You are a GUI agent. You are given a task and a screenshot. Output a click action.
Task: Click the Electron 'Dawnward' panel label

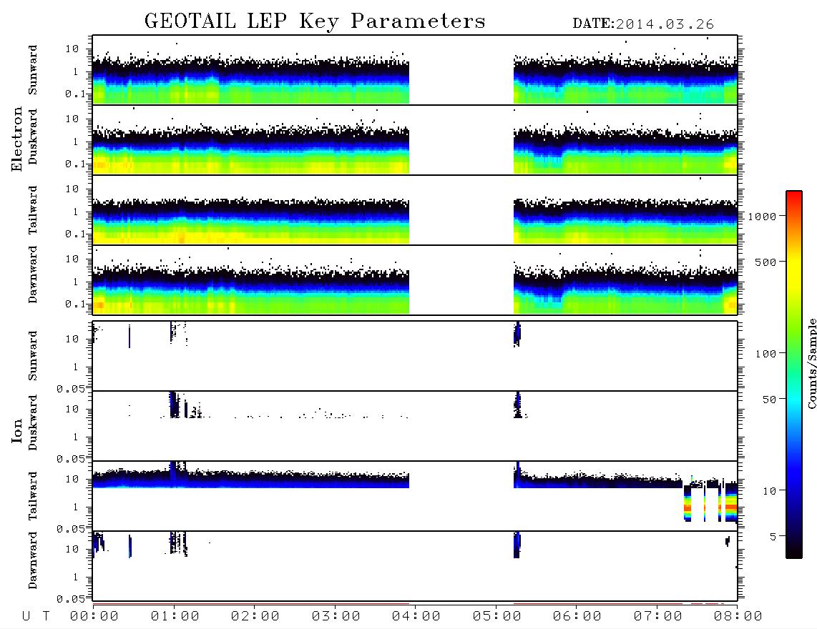(33, 274)
